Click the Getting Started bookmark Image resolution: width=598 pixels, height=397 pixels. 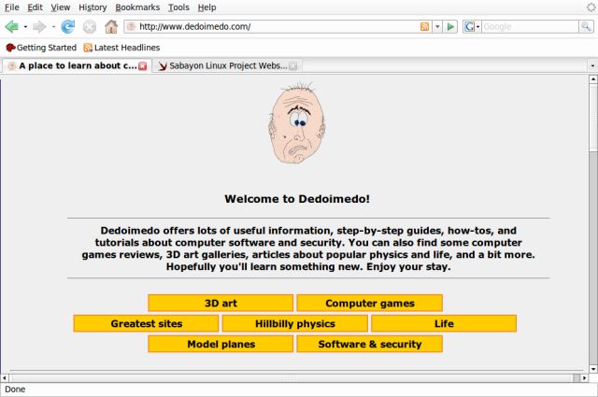tap(41, 48)
